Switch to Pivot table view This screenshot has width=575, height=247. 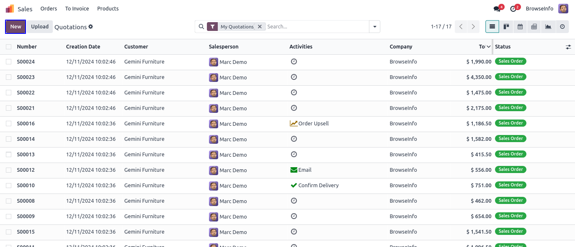point(534,27)
